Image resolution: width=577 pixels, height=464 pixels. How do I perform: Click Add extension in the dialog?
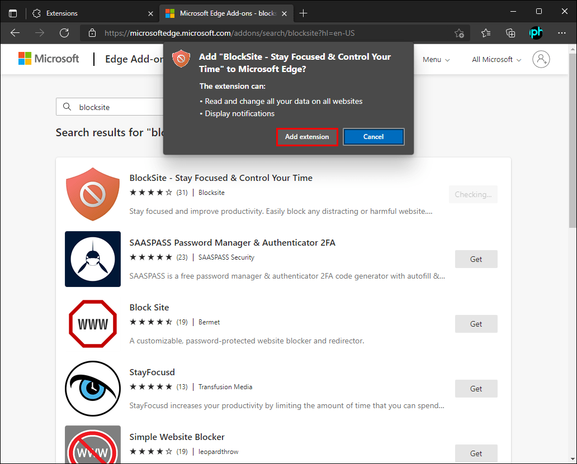click(306, 137)
